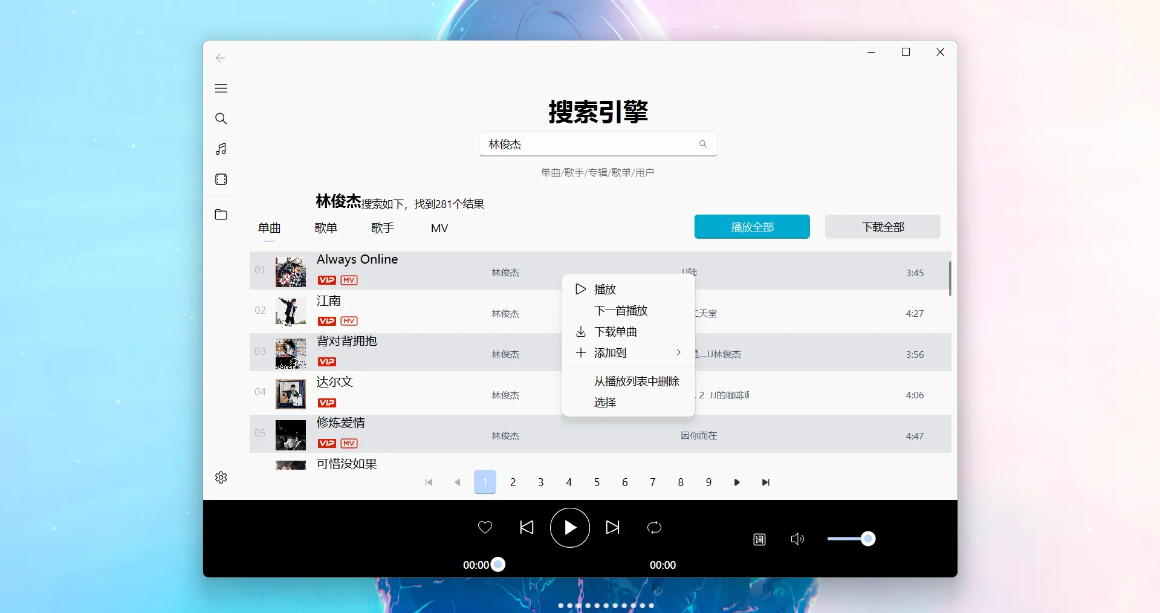Click the 下载全部 button
Viewport: 1160px width, 613px height.
click(x=883, y=226)
